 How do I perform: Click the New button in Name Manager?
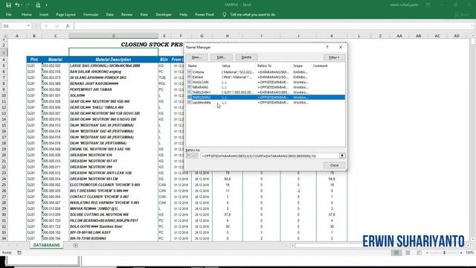(196, 57)
